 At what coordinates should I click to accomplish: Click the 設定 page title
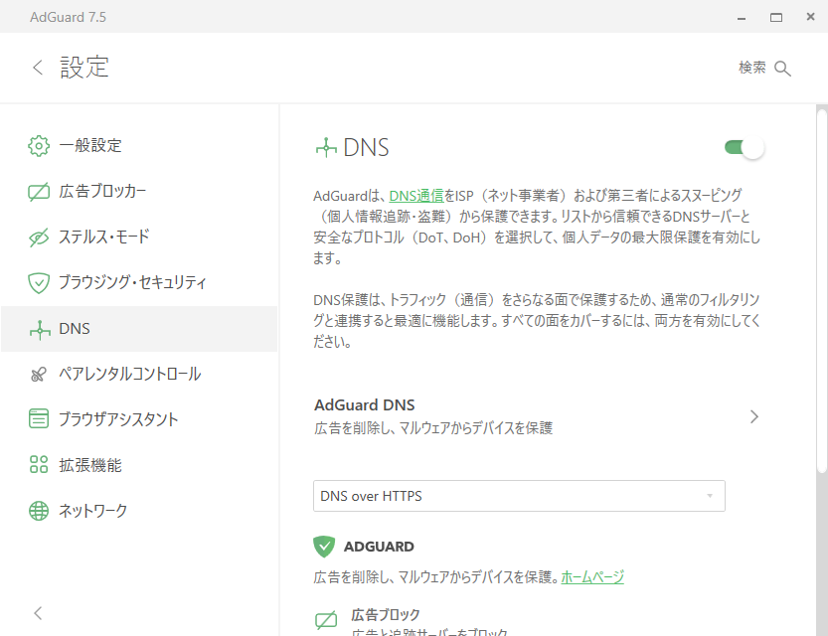(x=84, y=68)
